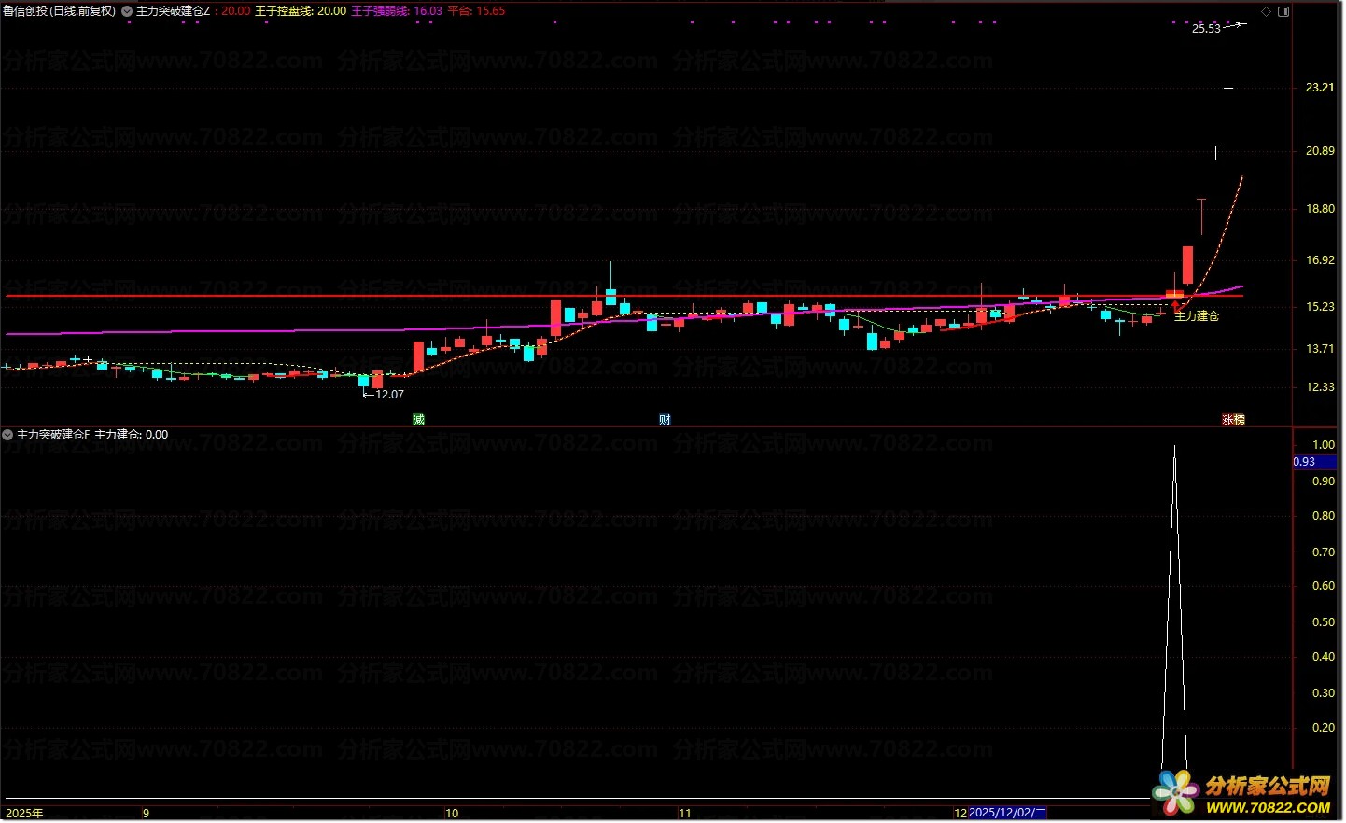Click the 25.53 high price label

1206,29
